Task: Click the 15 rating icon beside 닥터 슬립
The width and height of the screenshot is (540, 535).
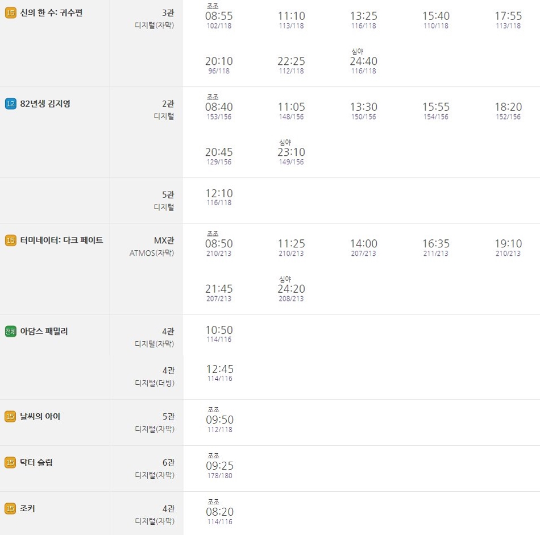Action: click(10, 462)
